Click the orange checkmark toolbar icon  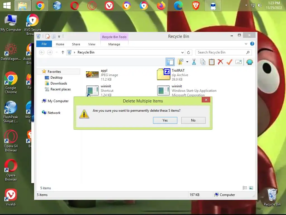(x=229, y=62)
